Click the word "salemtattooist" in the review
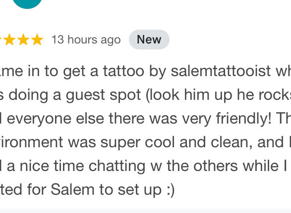The image size is (291, 213). [221, 71]
